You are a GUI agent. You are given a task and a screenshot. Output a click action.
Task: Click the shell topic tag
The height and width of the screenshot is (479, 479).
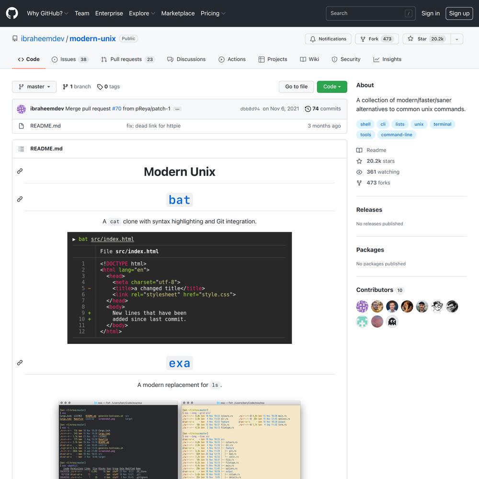pos(365,125)
